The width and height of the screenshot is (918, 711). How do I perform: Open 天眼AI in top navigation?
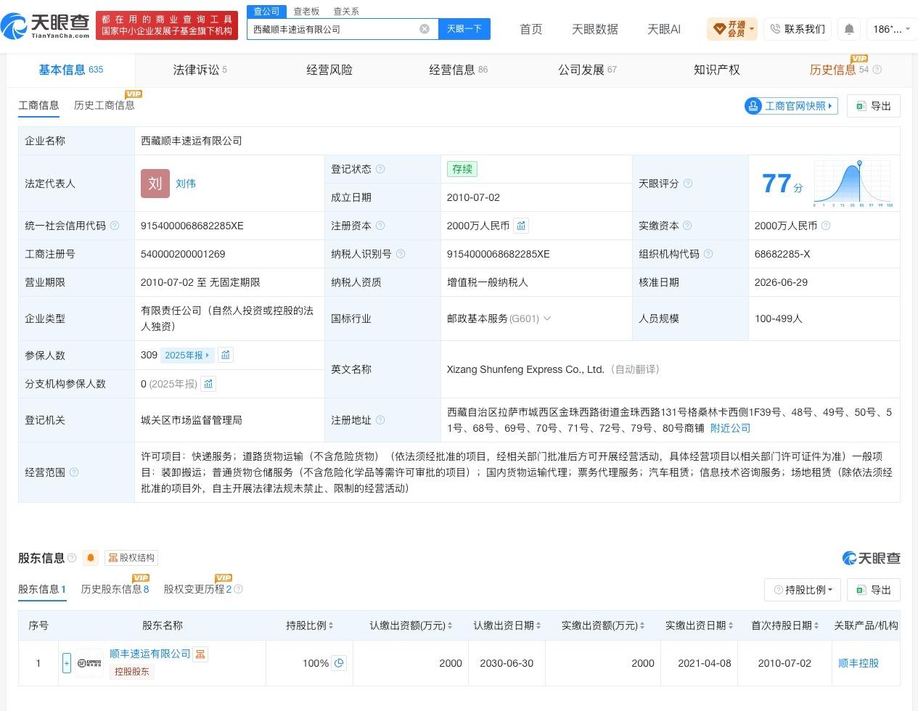(664, 29)
